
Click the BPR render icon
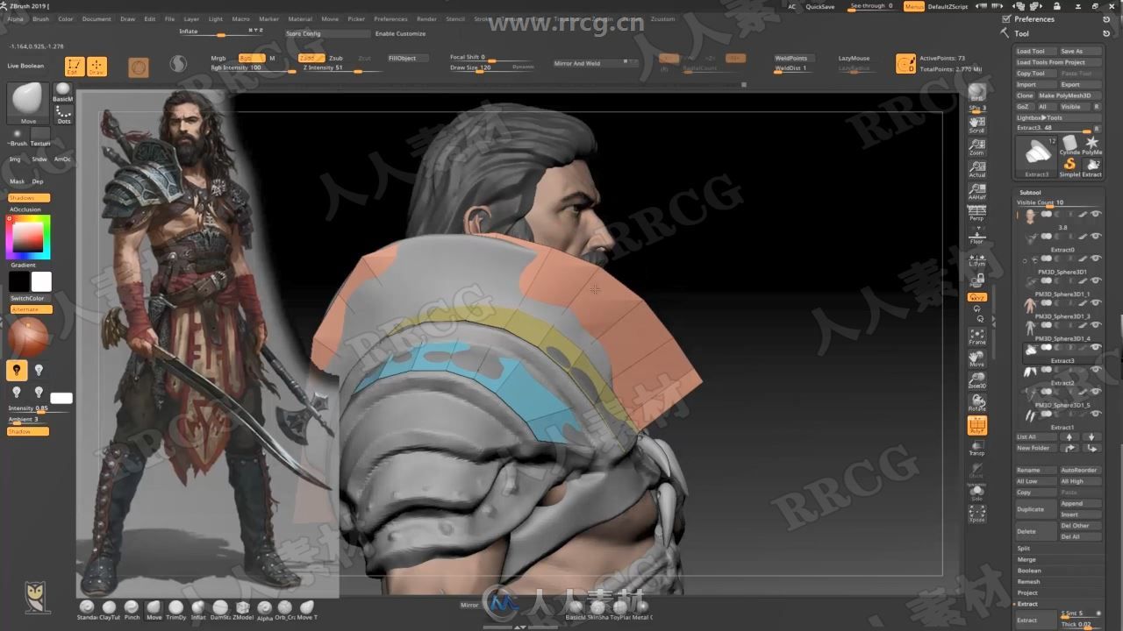[x=976, y=92]
